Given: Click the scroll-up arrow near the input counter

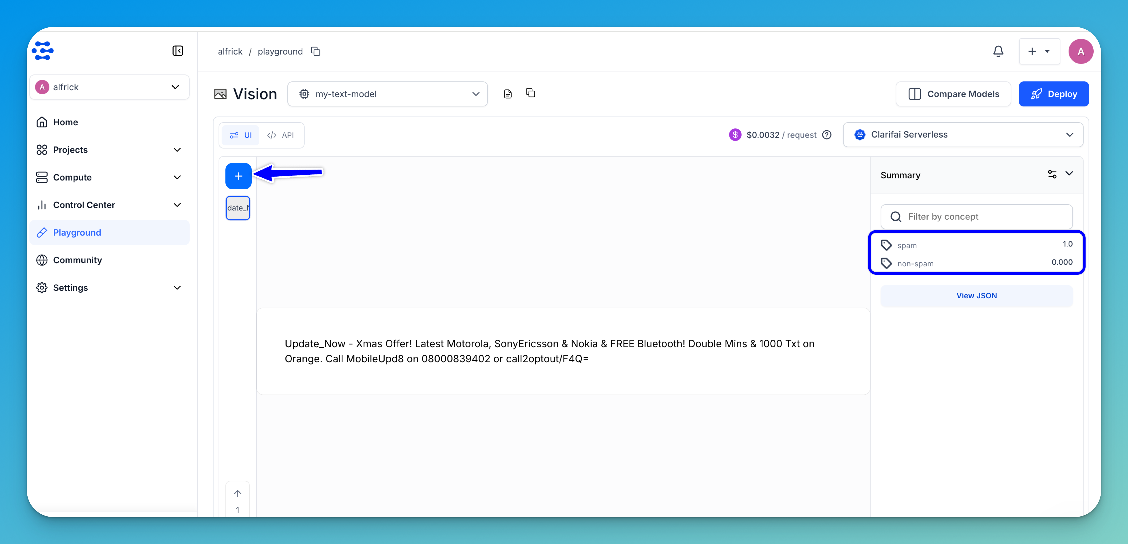Looking at the screenshot, I should point(237,493).
